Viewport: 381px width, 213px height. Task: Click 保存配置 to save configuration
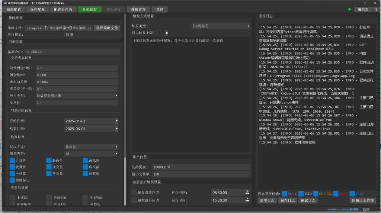click(x=37, y=9)
